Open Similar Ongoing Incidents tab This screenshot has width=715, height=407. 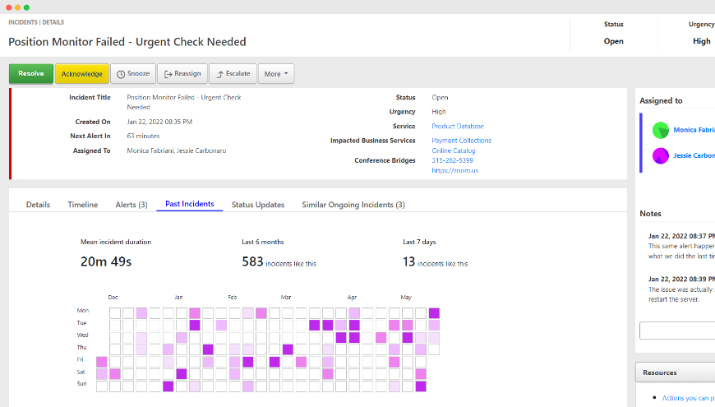pos(353,205)
